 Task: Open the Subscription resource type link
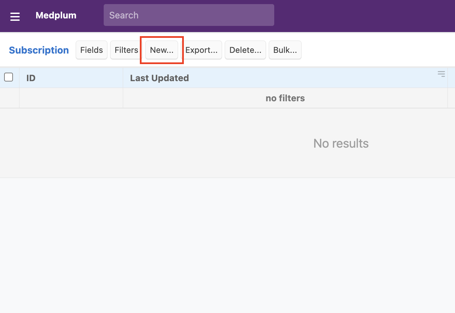[39, 50]
